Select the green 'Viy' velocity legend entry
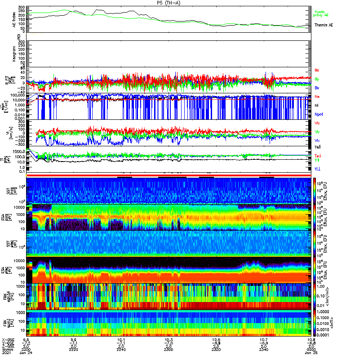The height and width of the screenshot is (359, 337). 317,132
